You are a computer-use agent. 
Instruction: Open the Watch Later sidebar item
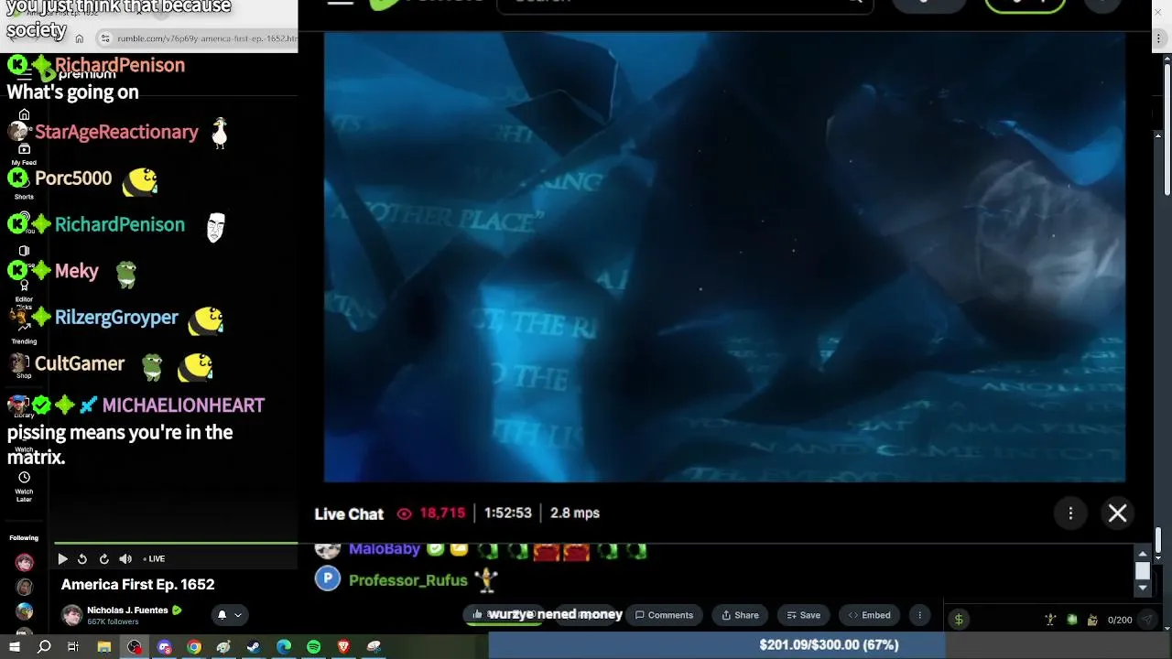[x=24, y=486]
